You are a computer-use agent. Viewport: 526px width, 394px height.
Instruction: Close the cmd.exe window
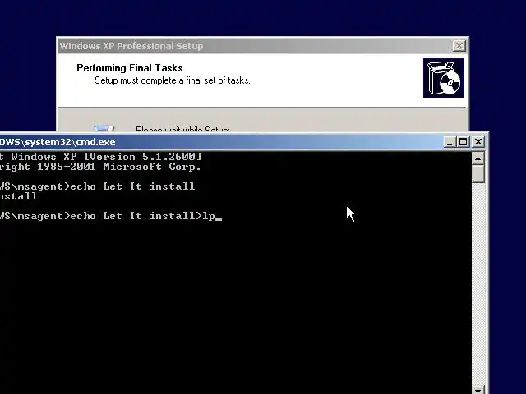pyautogui.click(x=478, y=142)
